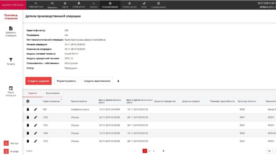Click the Экспорт icon button

tap(6, 151)
